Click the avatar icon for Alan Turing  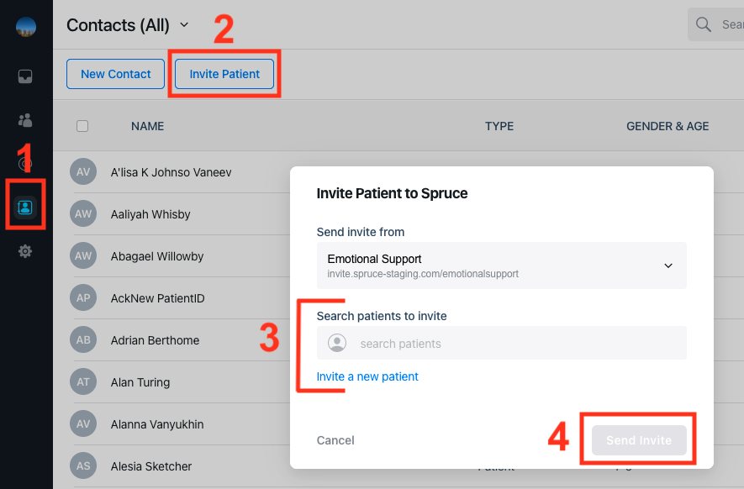83,381
